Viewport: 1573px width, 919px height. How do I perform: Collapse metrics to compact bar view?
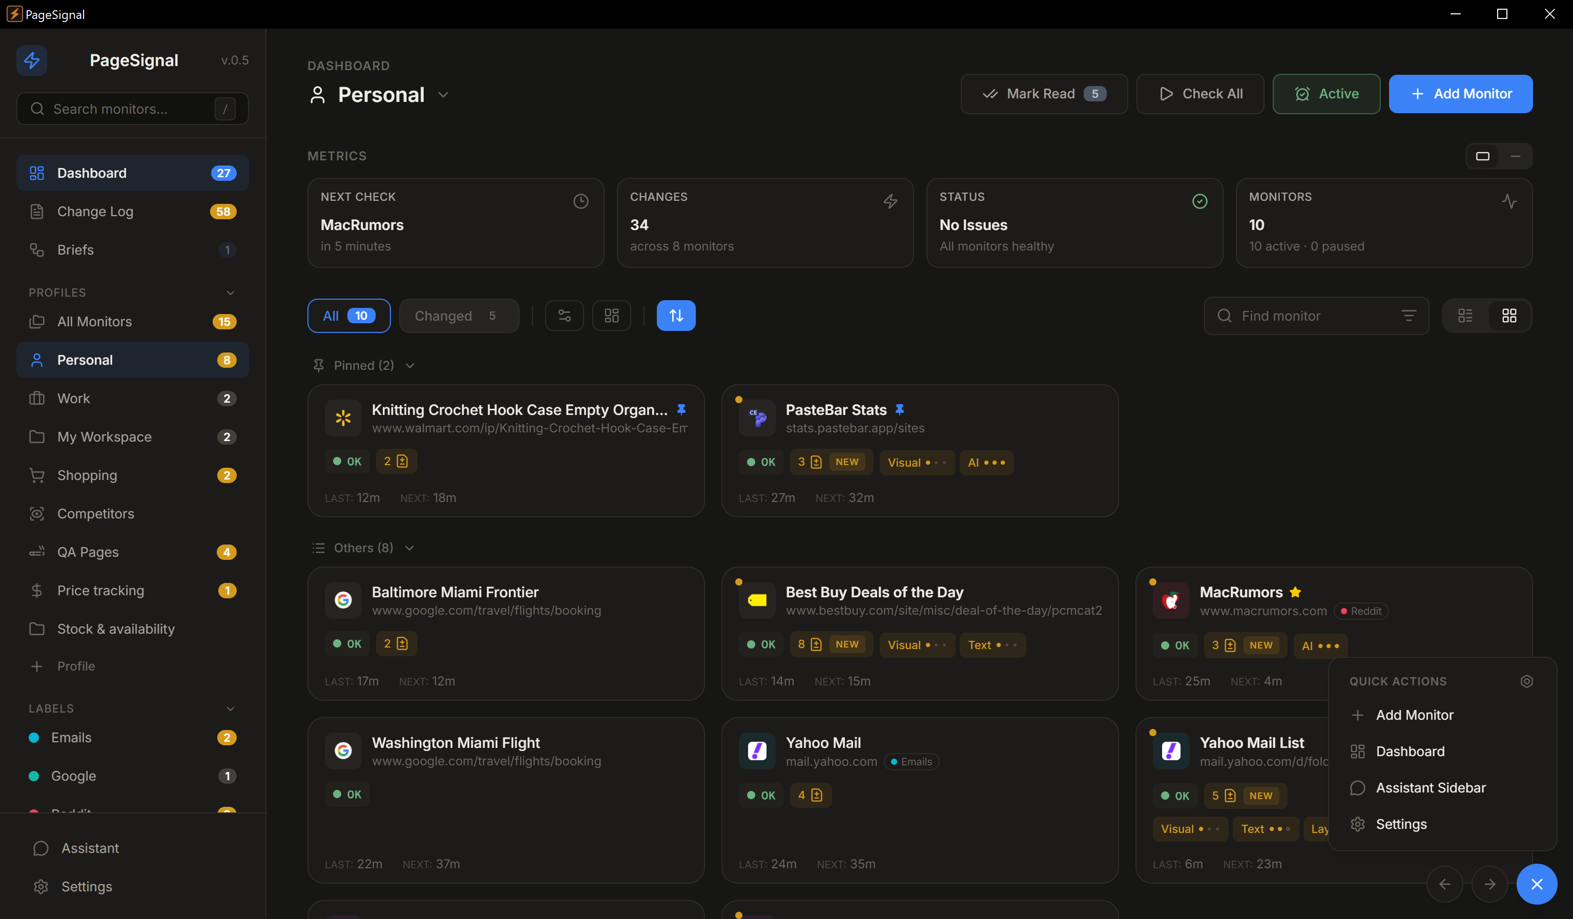1516,156
